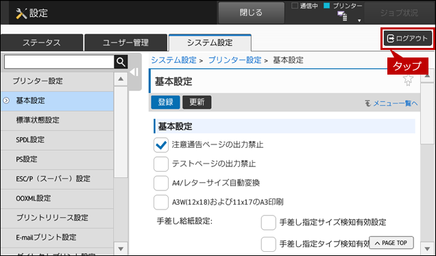Select the システム設定 tab
436x256 pixels.
click(x=210, y=42)
